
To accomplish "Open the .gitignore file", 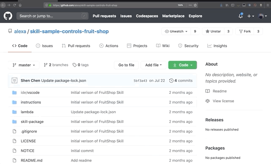I will tap(29, 131).
